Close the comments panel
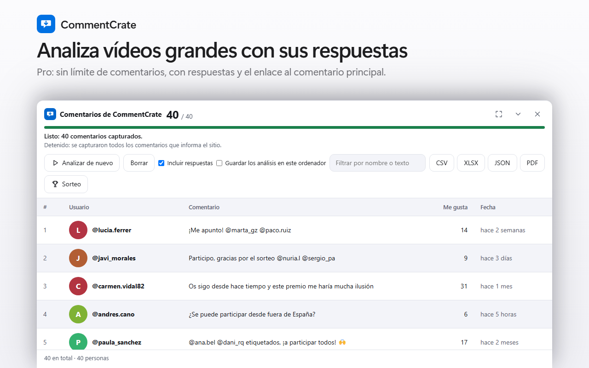 tap(537, 114)
